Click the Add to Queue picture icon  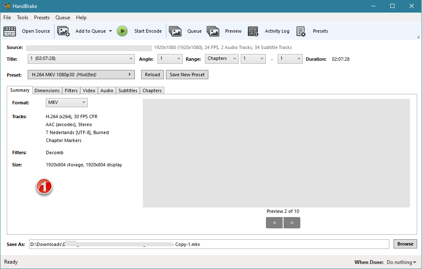tap(63, 31)
